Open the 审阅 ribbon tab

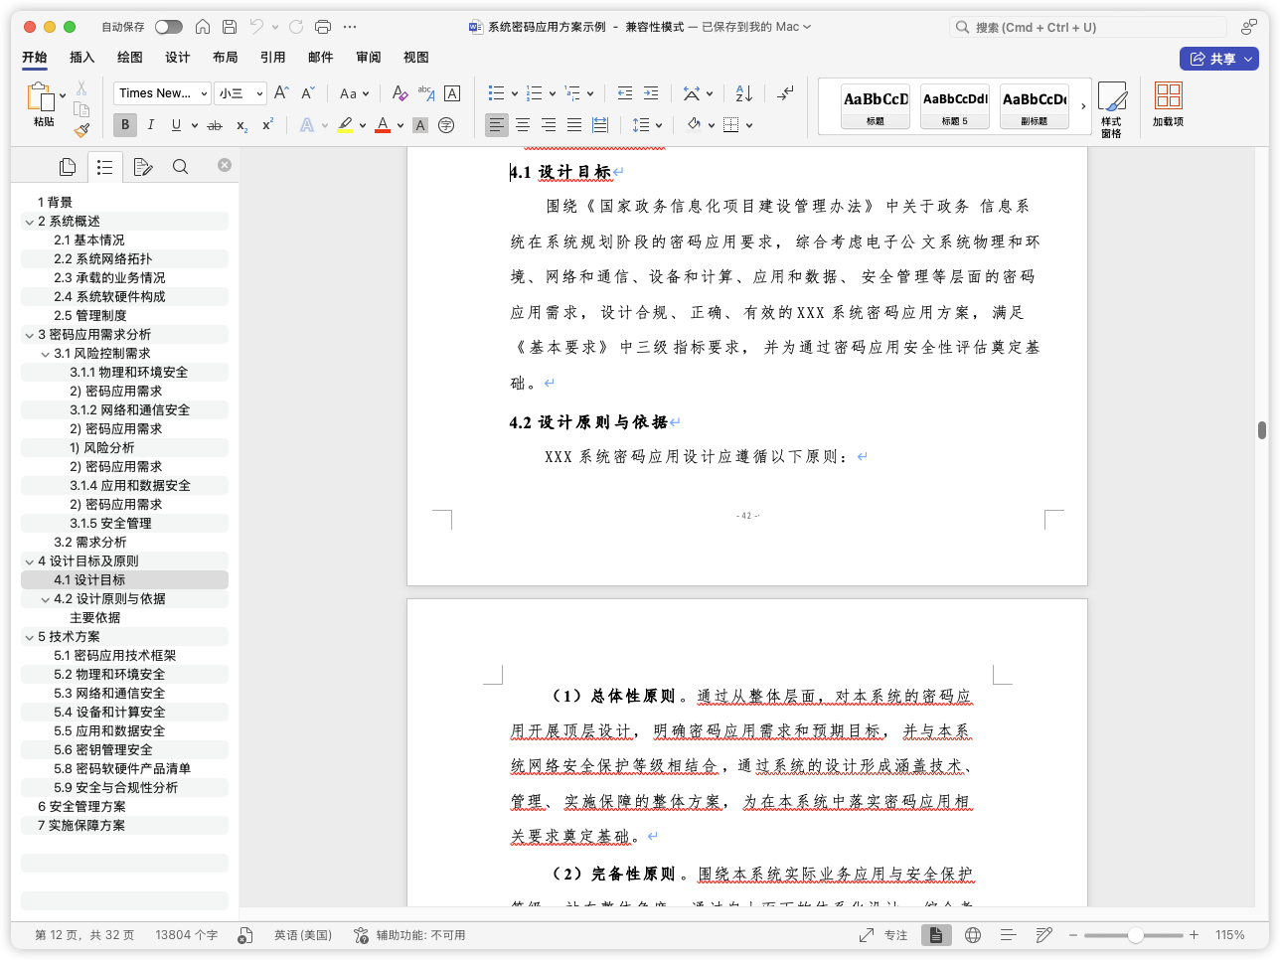tap(368, 57)
